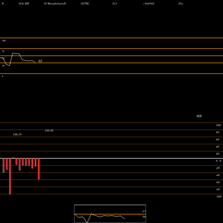The height and width of the screenshot is (223, 223).
Task: Click the MR axis label '-20'
Action: [218, 168]
